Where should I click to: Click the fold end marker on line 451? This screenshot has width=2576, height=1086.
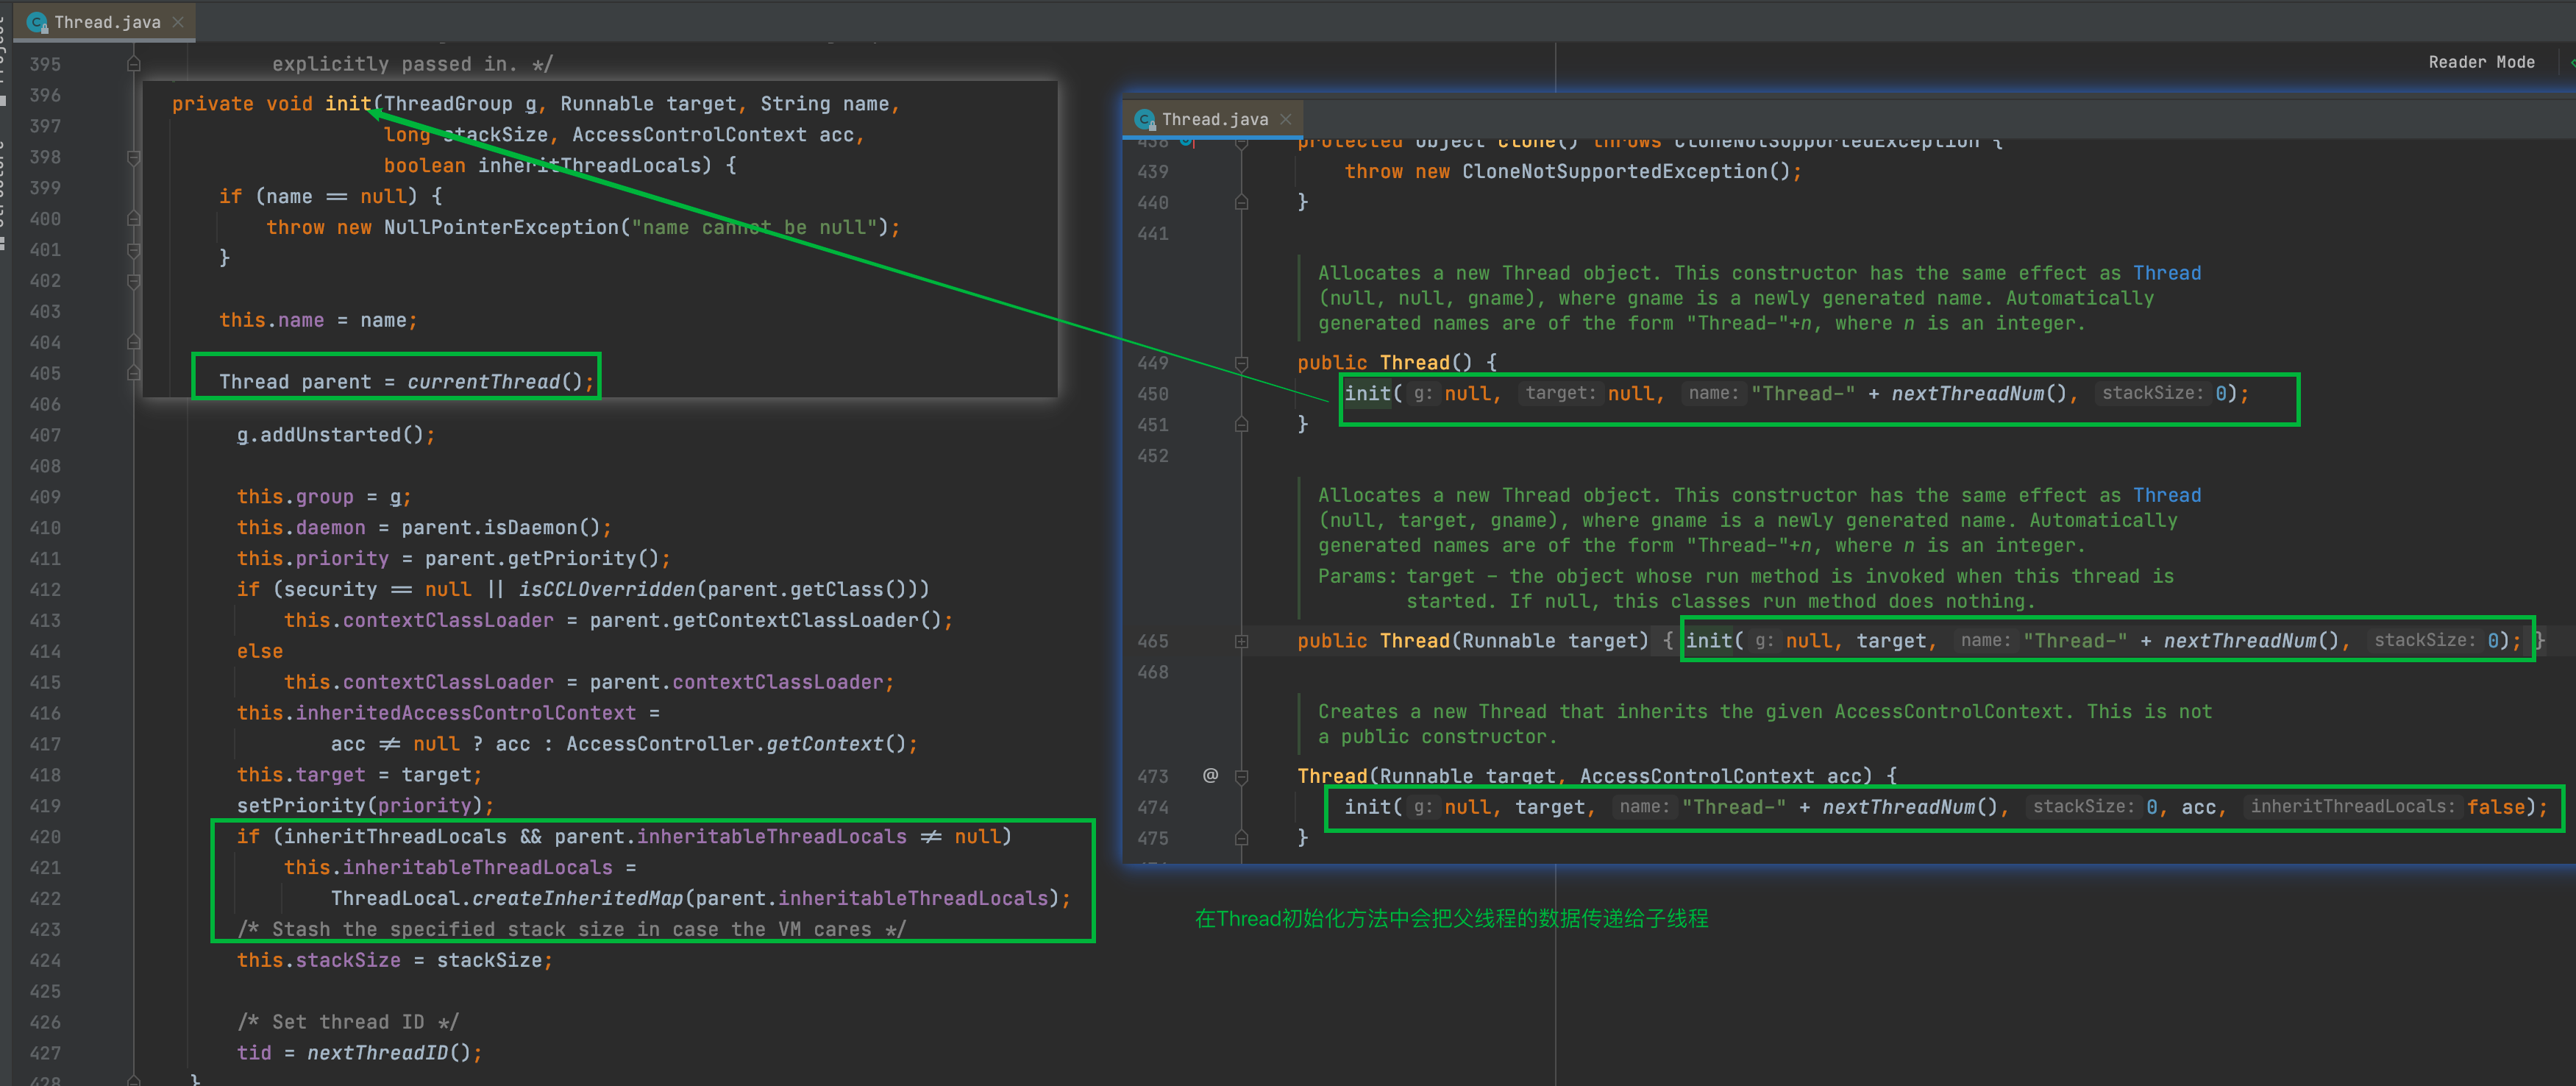coord(1241,425)
